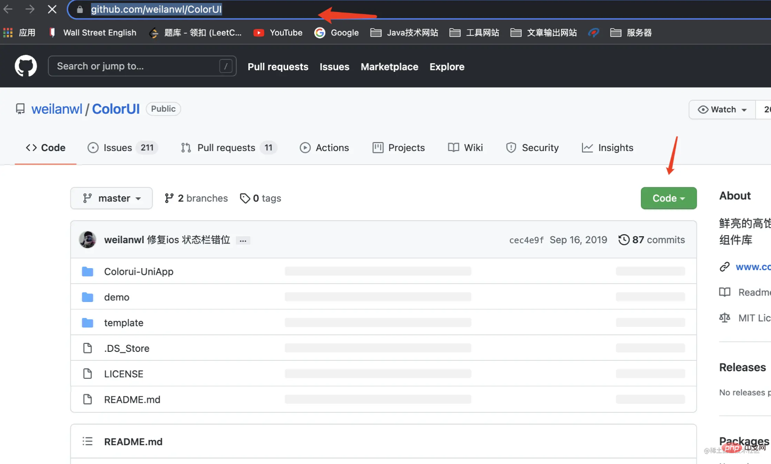771x464 pixels.
Task: Open Marketplace in top navigation
Action: pos(389,67)
